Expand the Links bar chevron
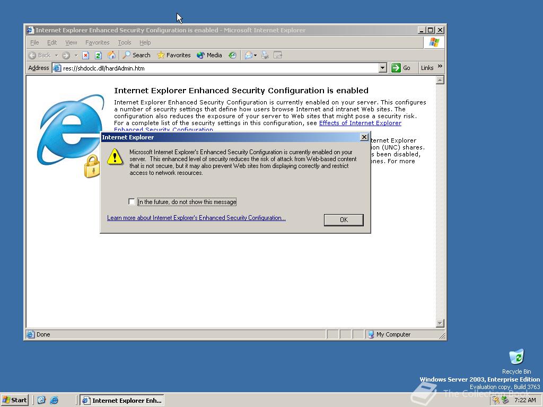Viewport: 543px width, 407px height. [x=440, y=66]
